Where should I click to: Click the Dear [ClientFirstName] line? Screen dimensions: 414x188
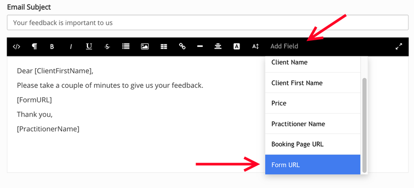[x=55, y=71]
